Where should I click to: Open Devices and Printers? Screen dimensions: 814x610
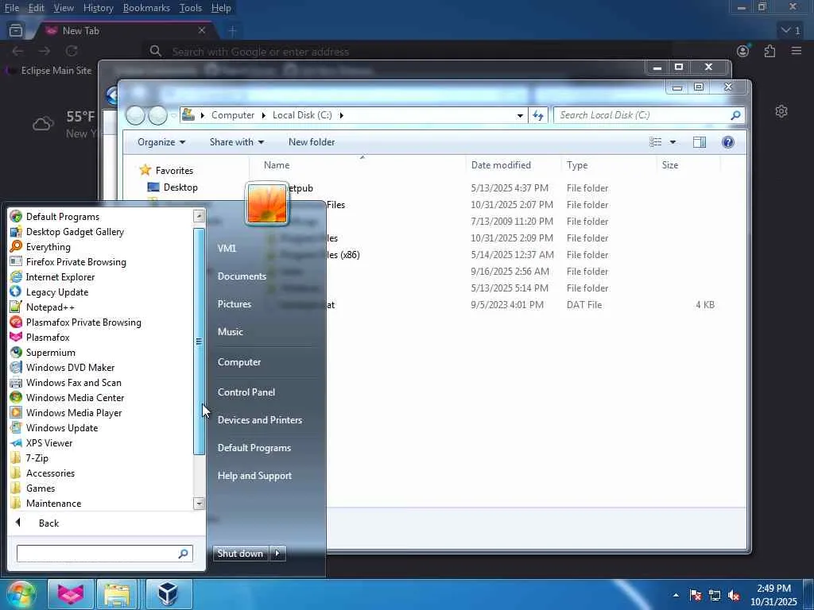[x=260, y=419]
